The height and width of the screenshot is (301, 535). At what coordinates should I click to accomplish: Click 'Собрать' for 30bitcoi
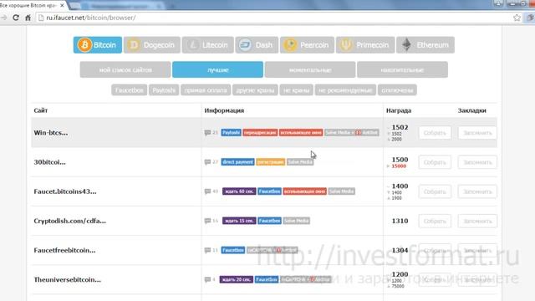(435, 162)
